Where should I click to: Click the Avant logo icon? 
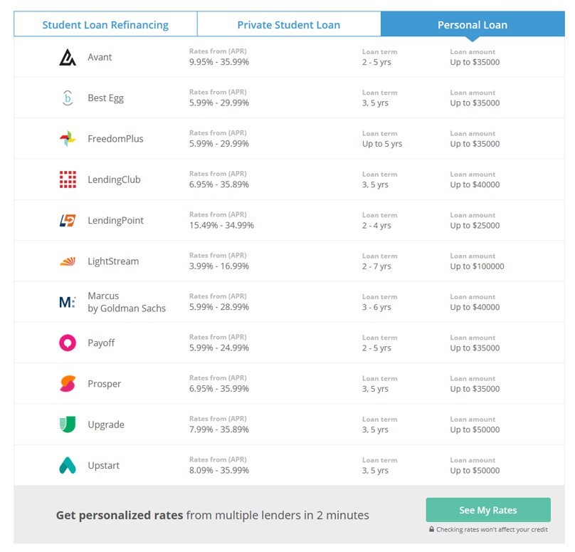point(68,57)
